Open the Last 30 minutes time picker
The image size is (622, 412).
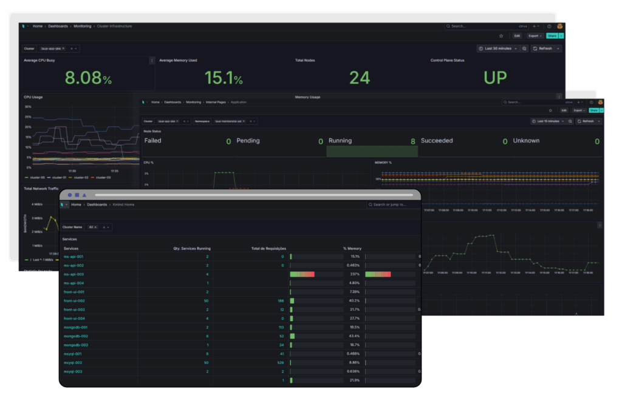pos(497,49)
